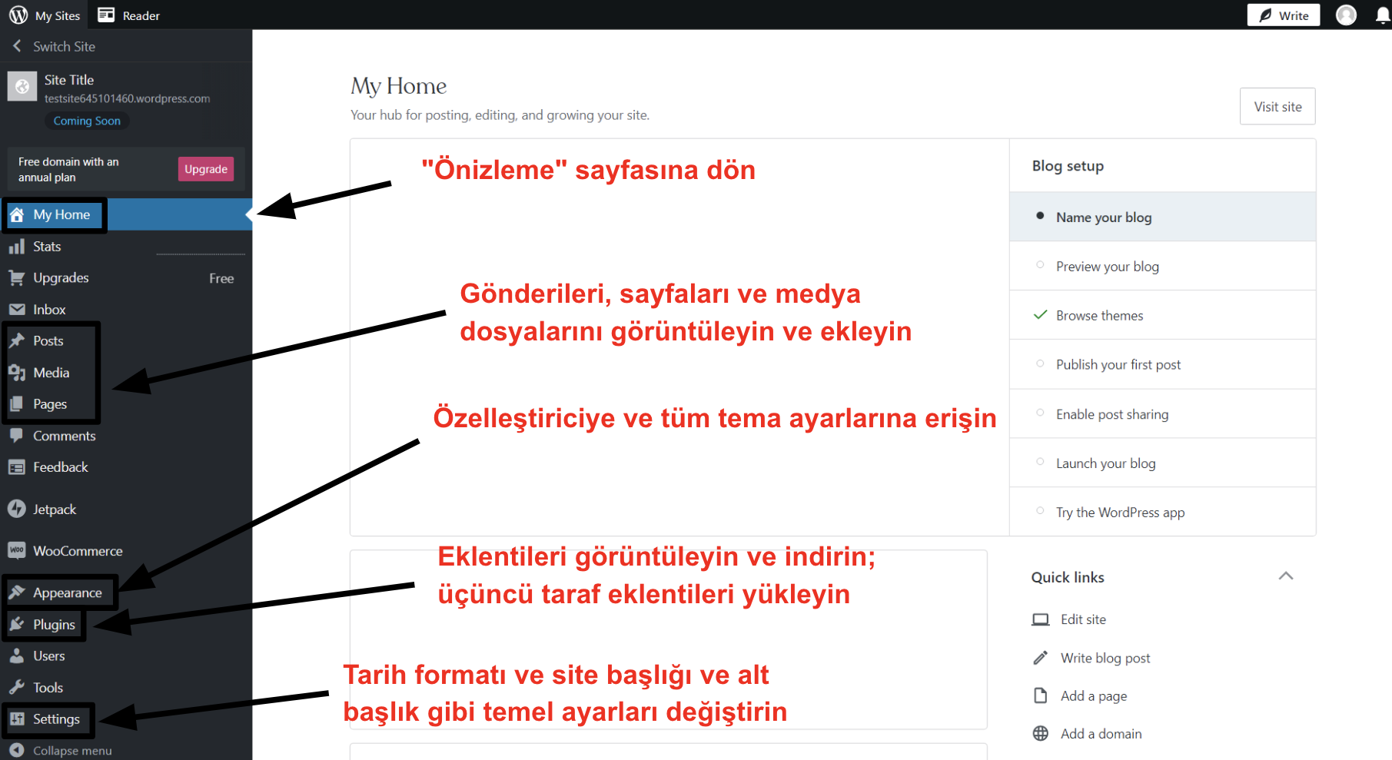Click the Inbox envelope icon

coord(17,310)
